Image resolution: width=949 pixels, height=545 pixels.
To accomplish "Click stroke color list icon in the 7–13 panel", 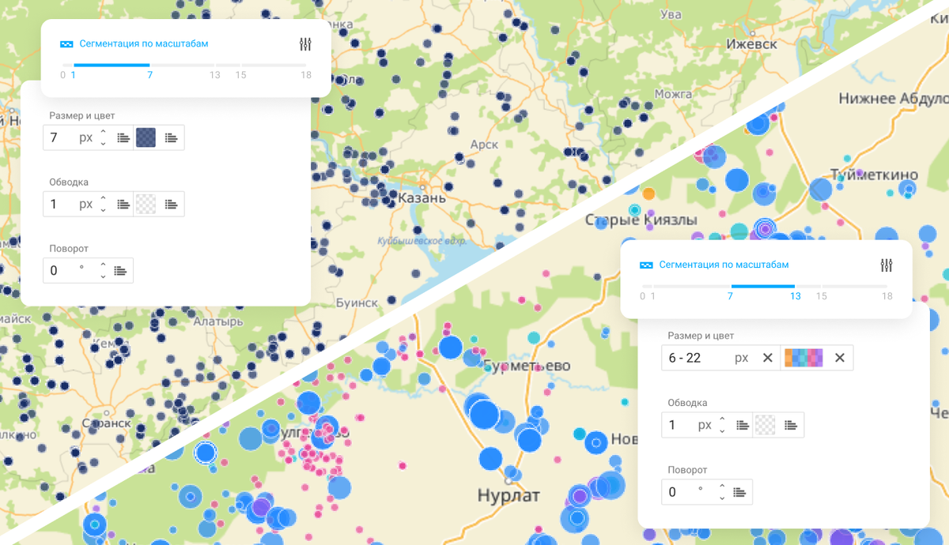I will pyautogui.click(x=791, y=425).
